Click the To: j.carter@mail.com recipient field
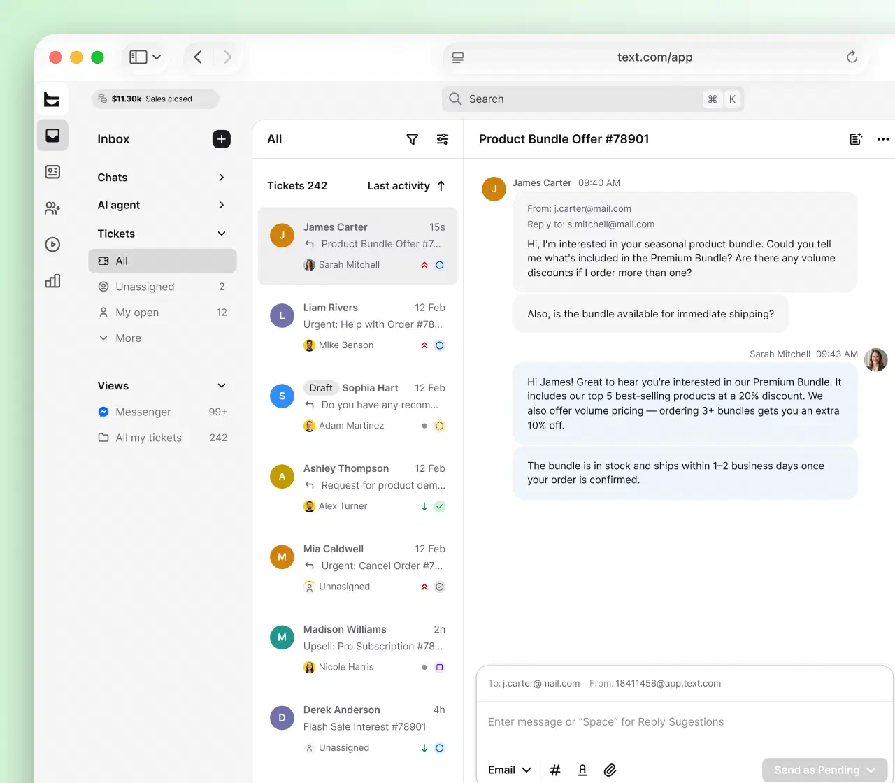 [x=534, y=683]
